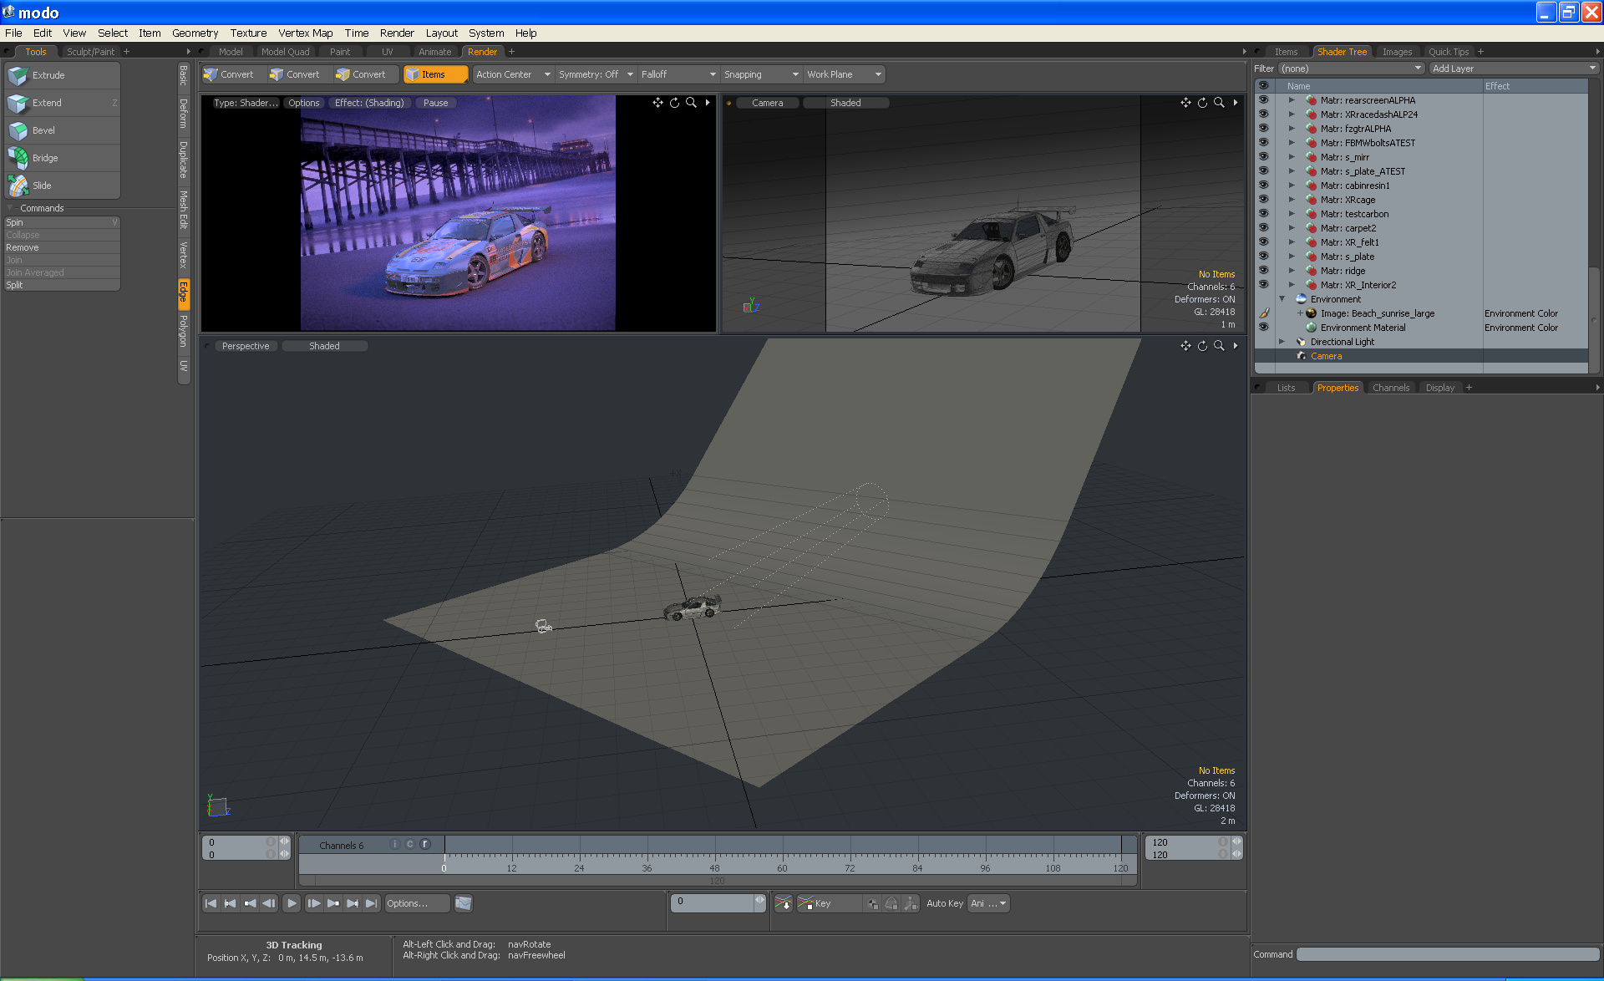Image resolution: width=1604 pixels, height=981 pixels.
Task: Hide the Matr: carpet2 layer visibility
Action: (x=1263, y=227)
